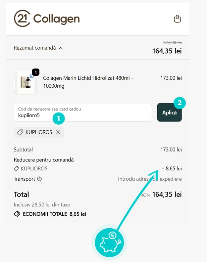Click the collagen bottle product thumbnail
Screen dimensions: 207x262
[26, 82]
